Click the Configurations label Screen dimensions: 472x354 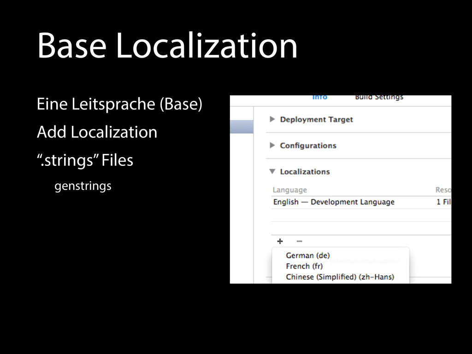[308, 146]
